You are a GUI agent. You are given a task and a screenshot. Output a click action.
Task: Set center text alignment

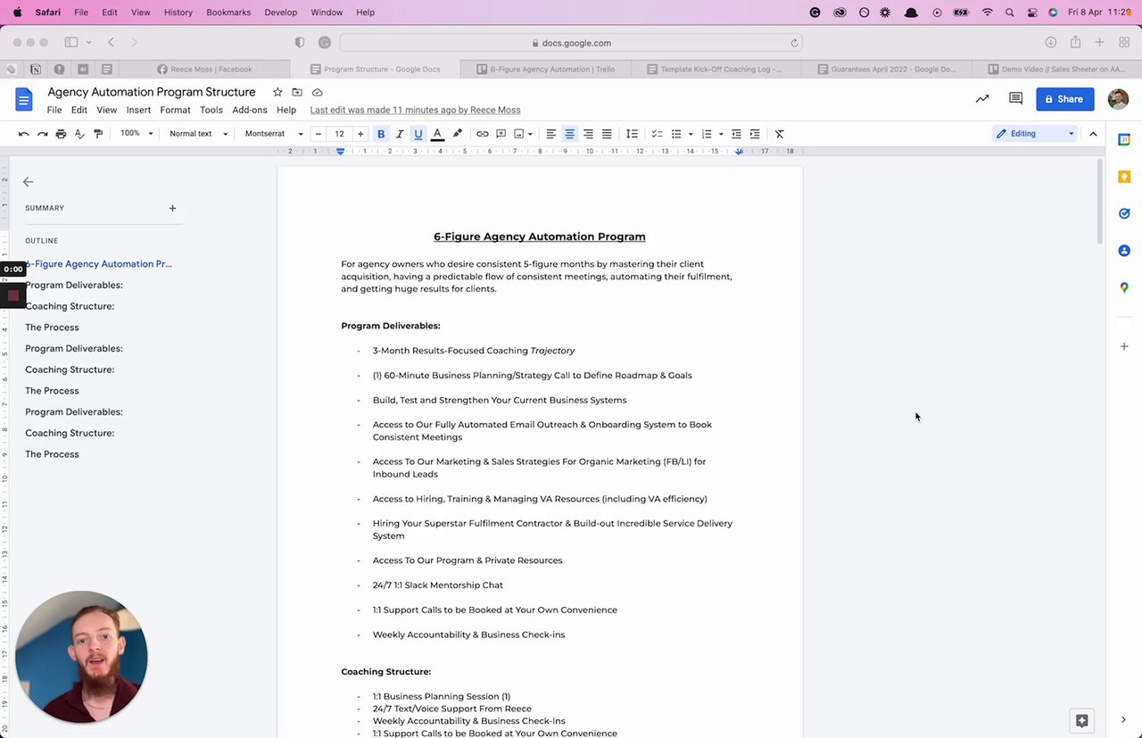pos(569,134)
